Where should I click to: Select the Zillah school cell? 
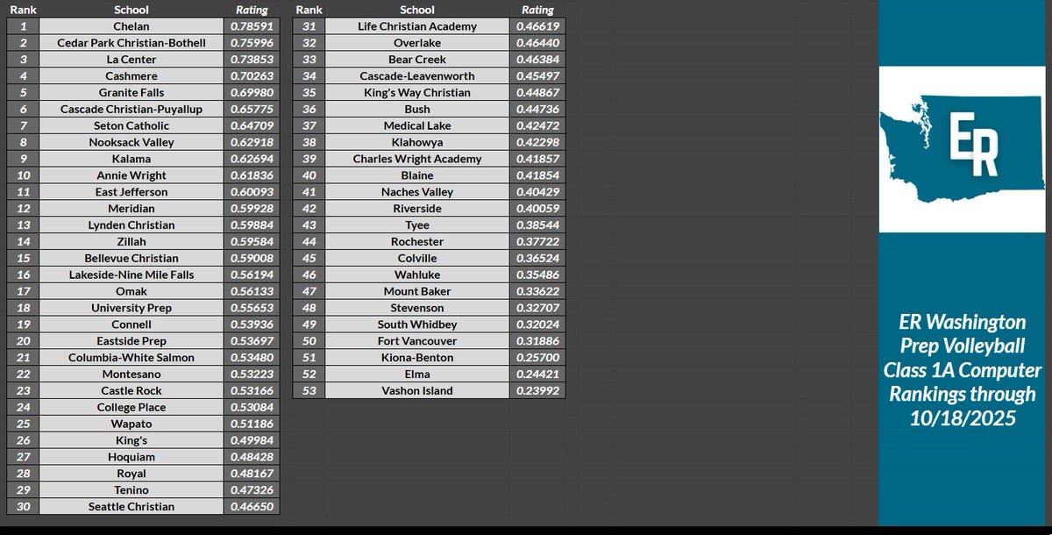point(131,242)
